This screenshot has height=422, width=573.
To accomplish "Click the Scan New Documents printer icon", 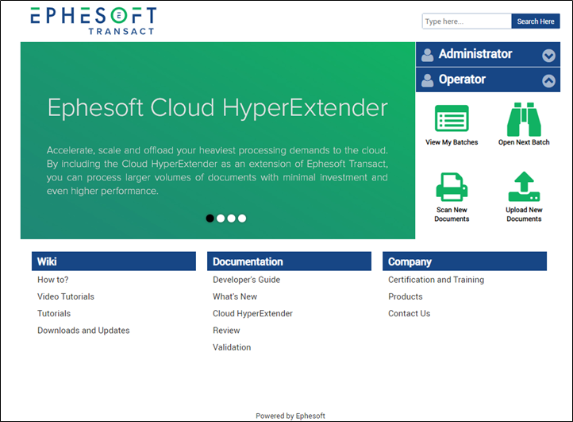I will point(452,187).
